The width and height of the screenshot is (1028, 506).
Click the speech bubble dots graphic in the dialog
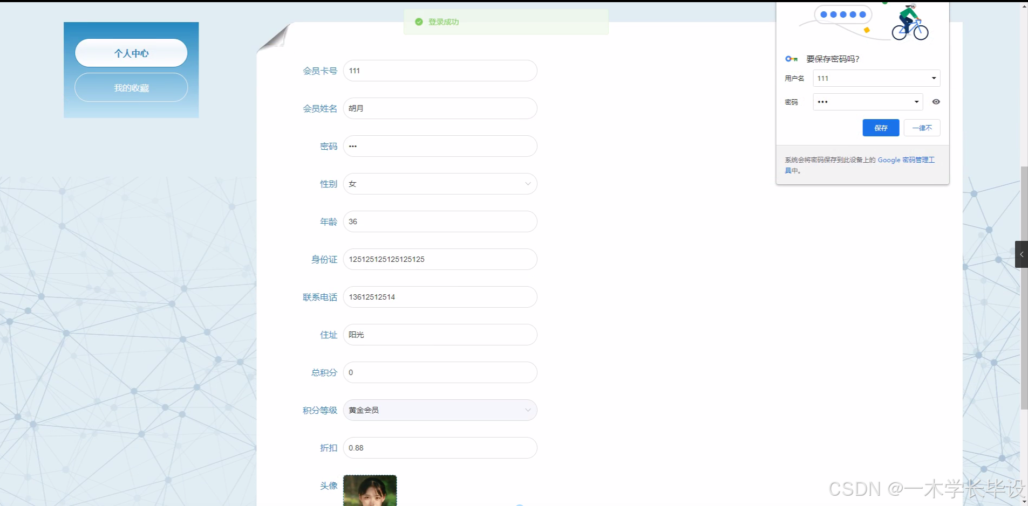[x=842, y=15]
